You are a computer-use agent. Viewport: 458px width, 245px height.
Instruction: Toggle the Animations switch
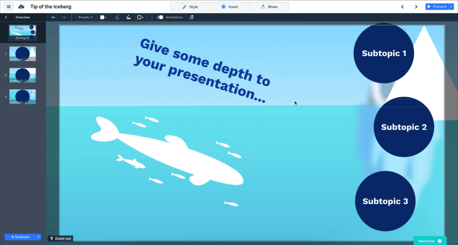coord(160,17)
